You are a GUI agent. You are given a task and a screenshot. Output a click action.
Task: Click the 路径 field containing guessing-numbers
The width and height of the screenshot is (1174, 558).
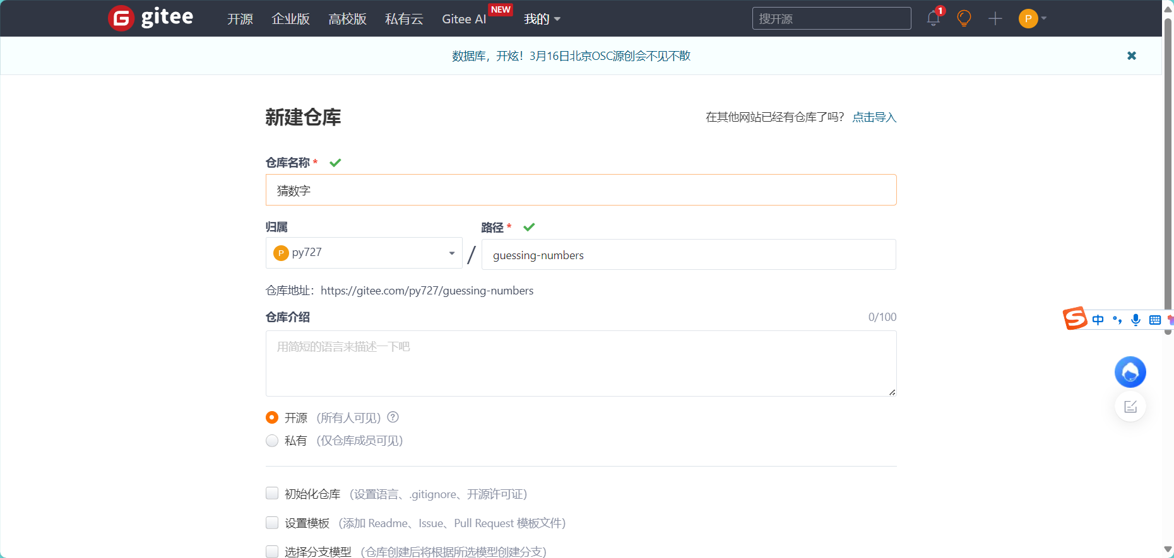coord(689,255)
